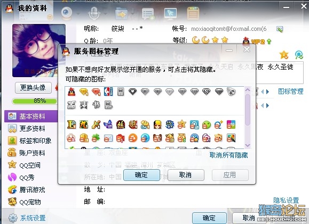
Task: Select the yellow diamond service icon
Action: (x=84, y=92)
